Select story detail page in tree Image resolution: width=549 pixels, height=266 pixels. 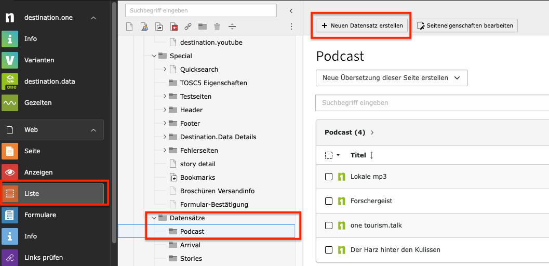coord(198,164)
